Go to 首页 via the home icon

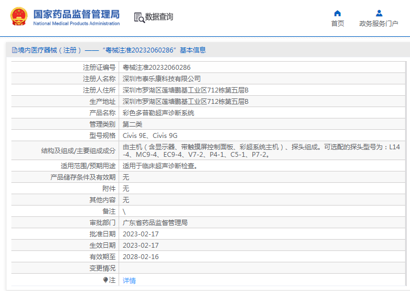(x=337, y=13)
